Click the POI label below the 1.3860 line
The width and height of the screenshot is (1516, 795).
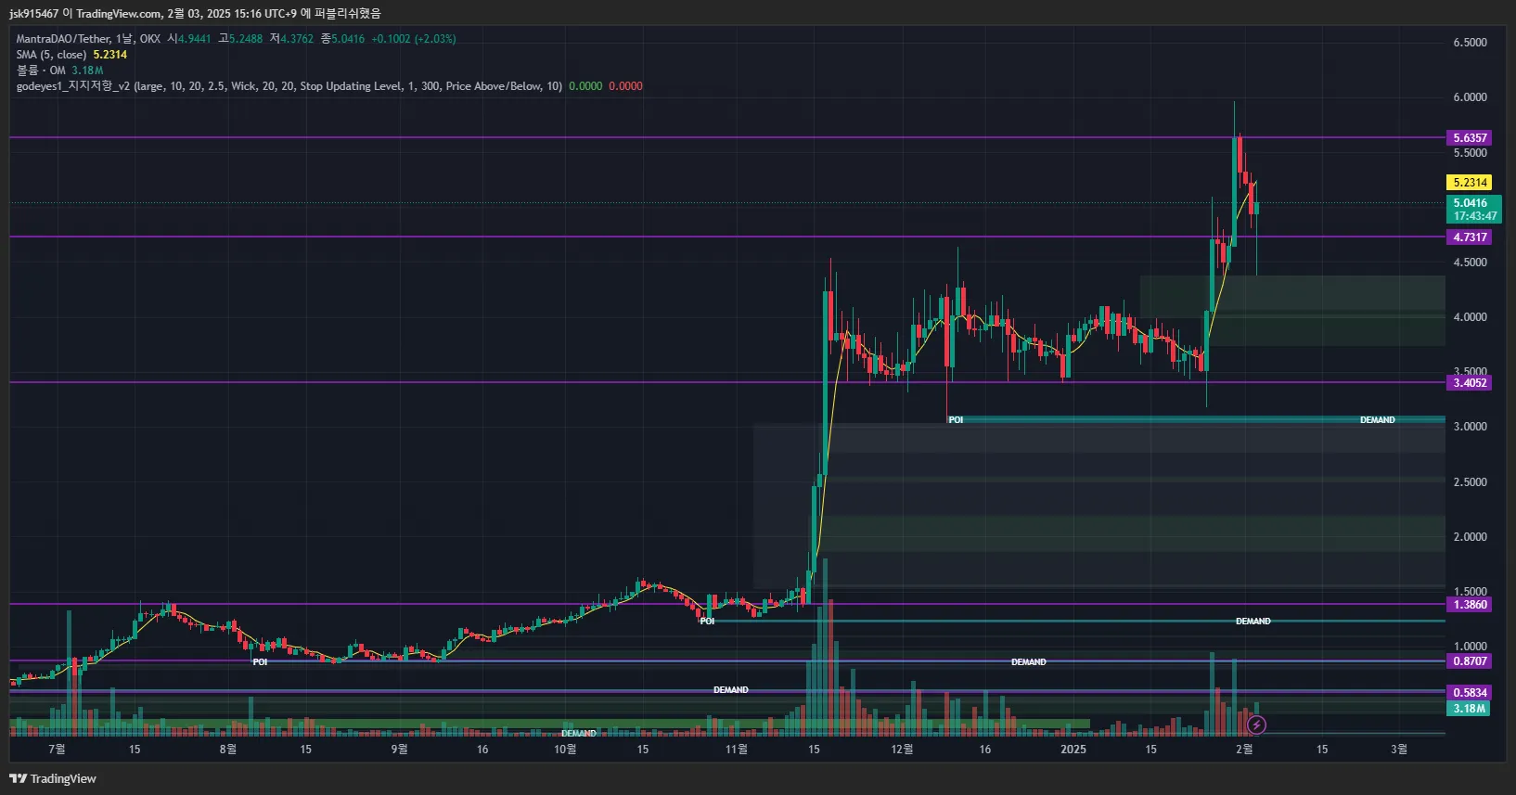click(707, 622)
